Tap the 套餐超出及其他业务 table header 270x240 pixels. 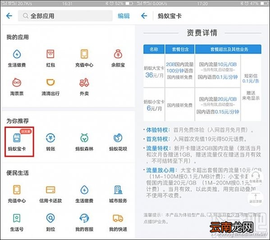tap(229, 50)
